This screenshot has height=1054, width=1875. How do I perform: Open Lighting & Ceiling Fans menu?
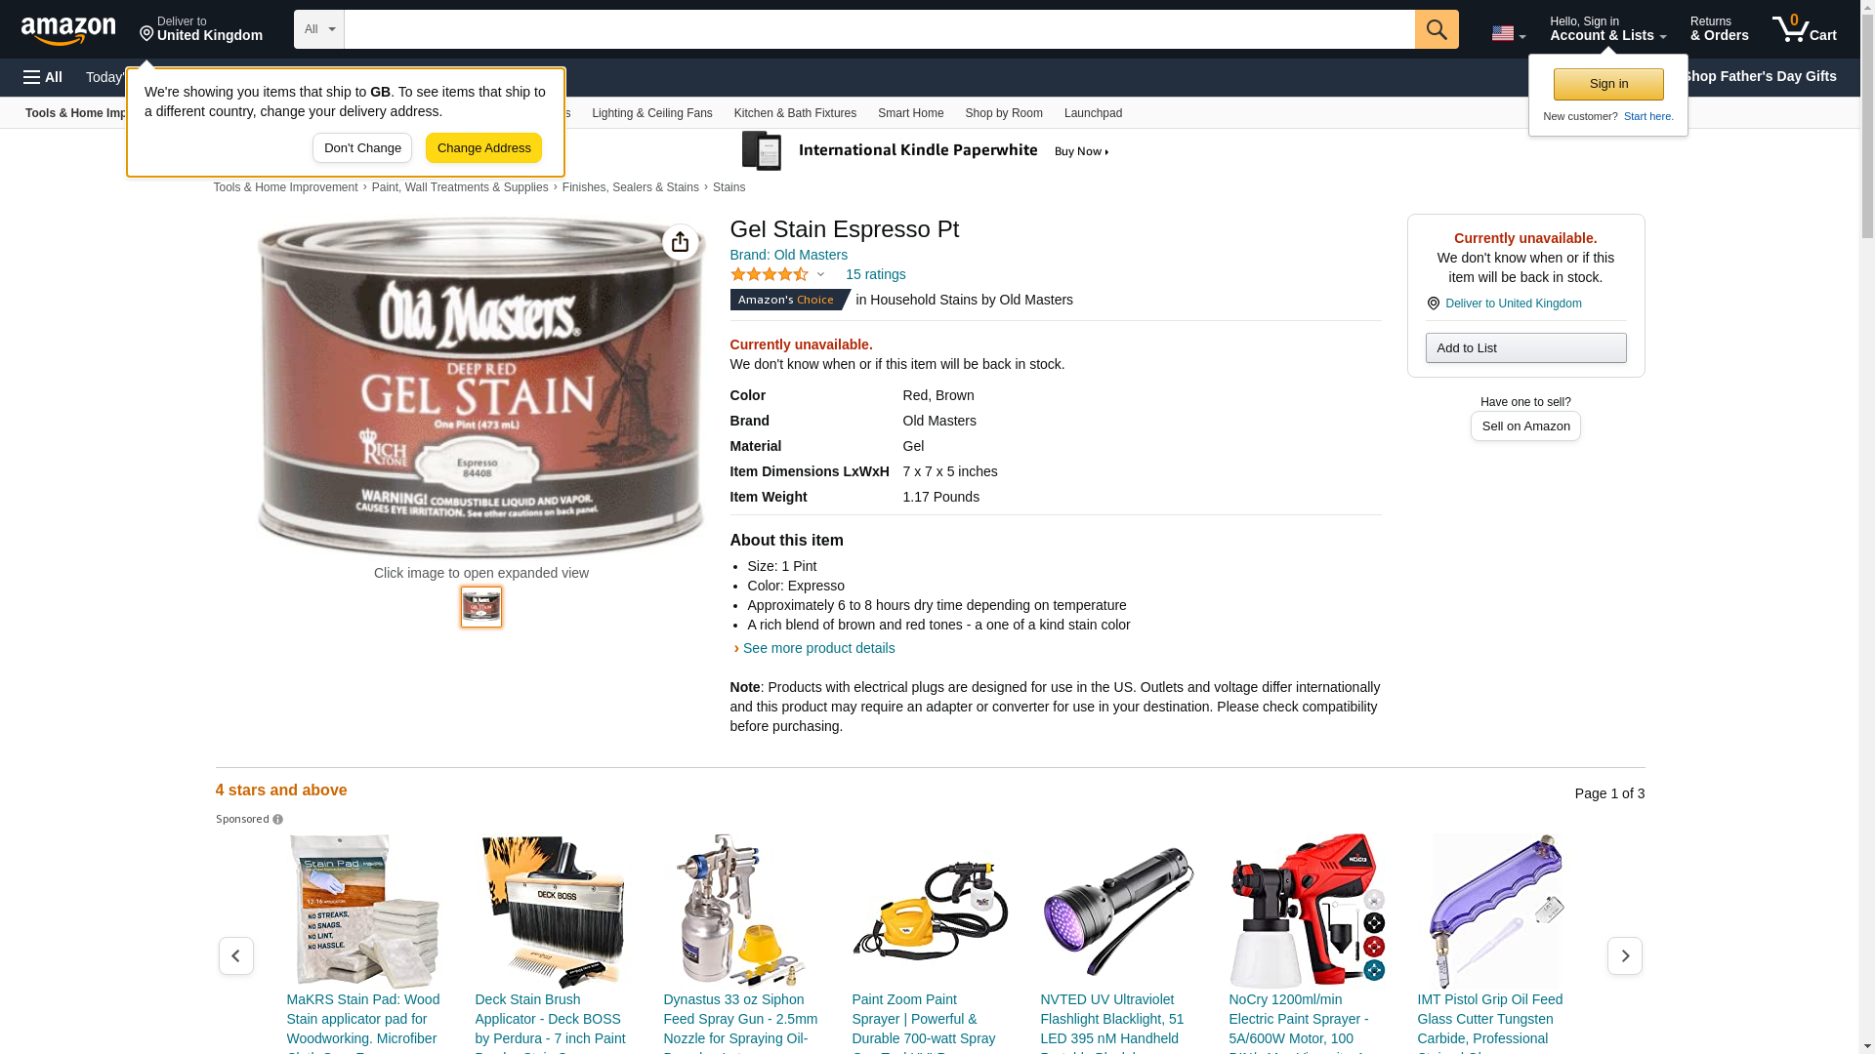click(652, 113)
